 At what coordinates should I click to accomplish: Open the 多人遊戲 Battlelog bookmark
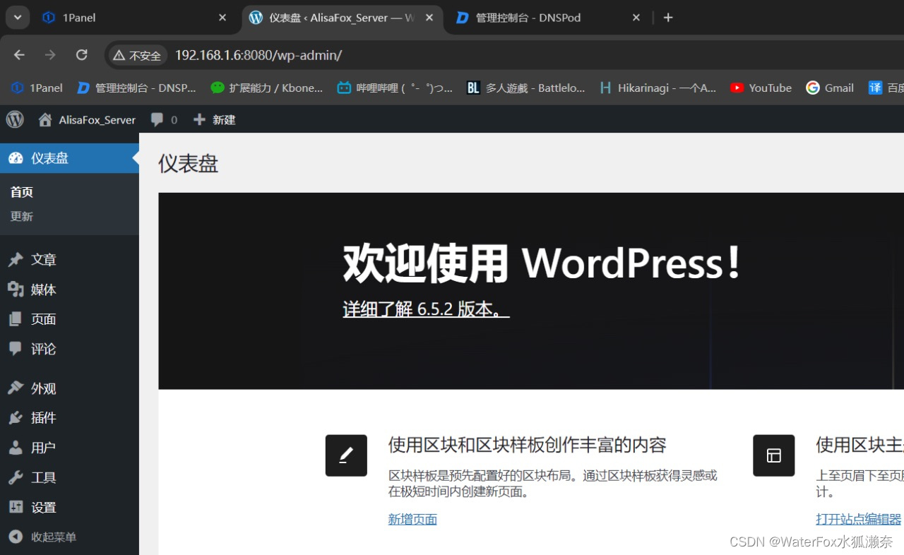point(526,88)
